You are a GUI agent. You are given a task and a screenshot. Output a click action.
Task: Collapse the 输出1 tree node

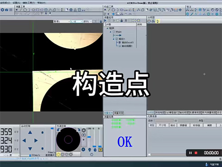pos(114,39)
